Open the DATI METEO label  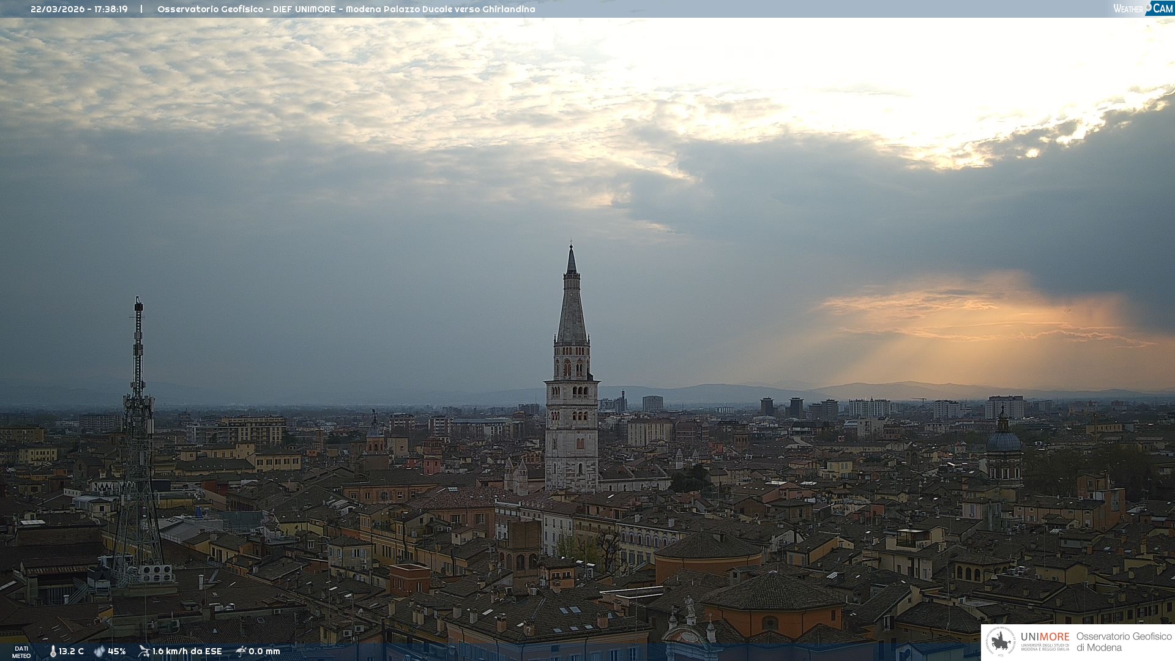21,652
